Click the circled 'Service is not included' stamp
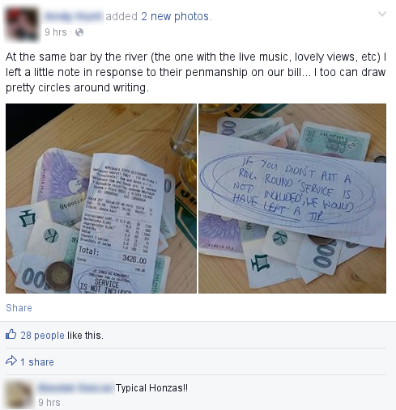396x410 pixels. pos(107,281)
